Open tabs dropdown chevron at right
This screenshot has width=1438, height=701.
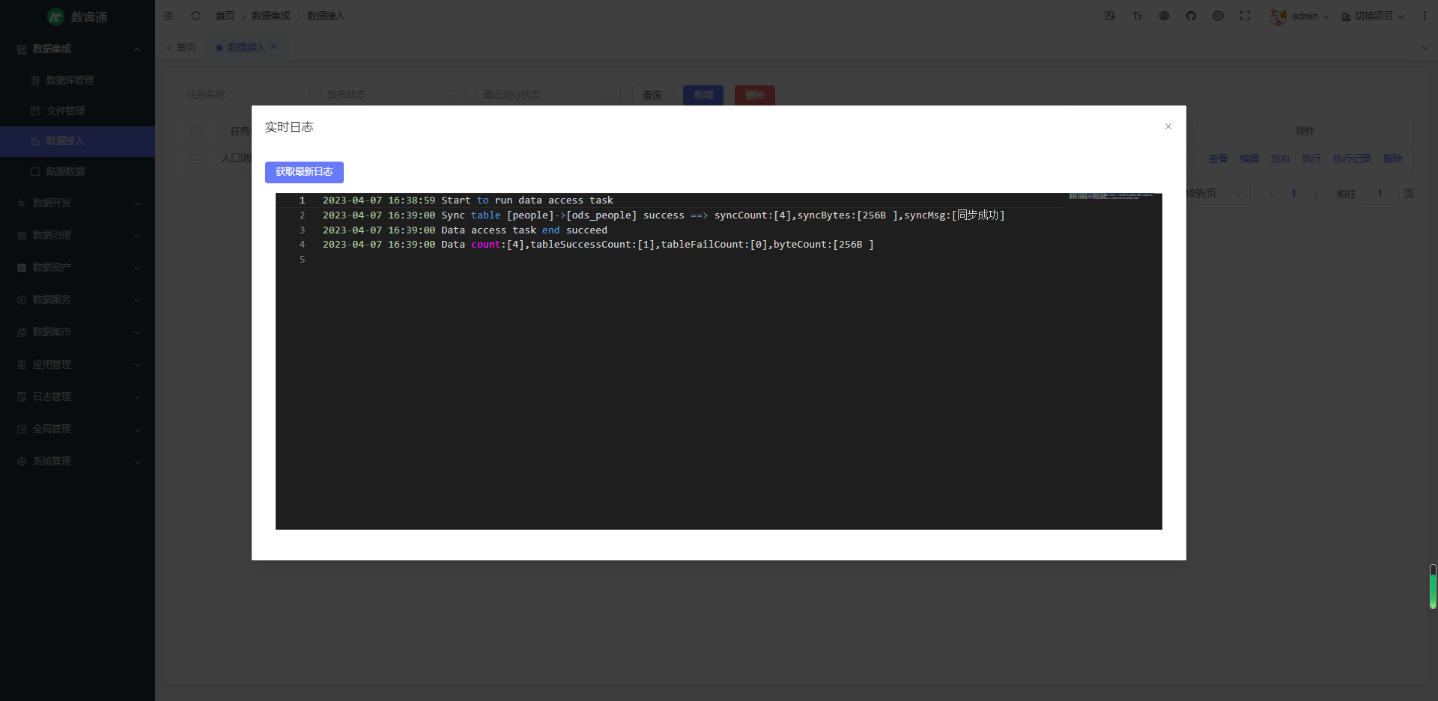coord(1425,47)
